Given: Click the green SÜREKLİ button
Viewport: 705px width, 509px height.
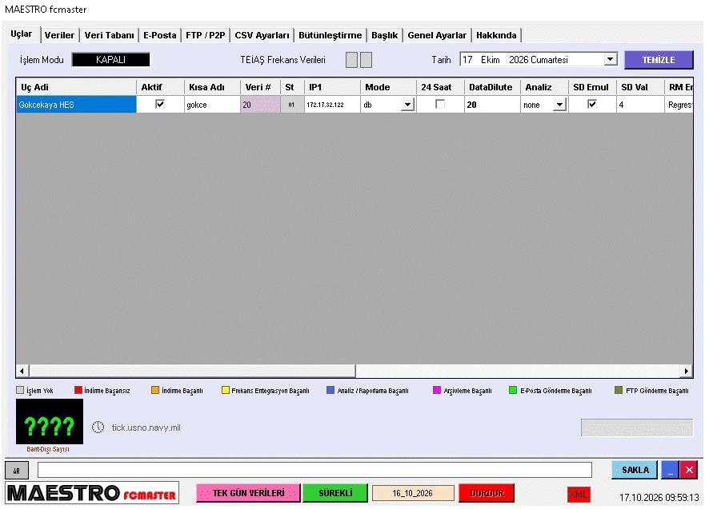Looking at the screenshot, I should point(335,493).
